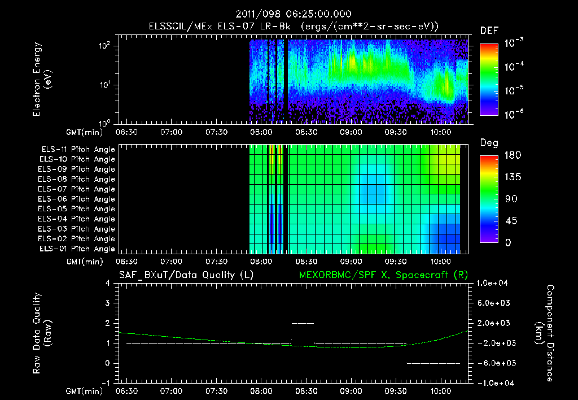This screenshot has height=400, width=578.
Task: Select the ELS-05 Pitch Angle row label
Action: coord(77,209)
